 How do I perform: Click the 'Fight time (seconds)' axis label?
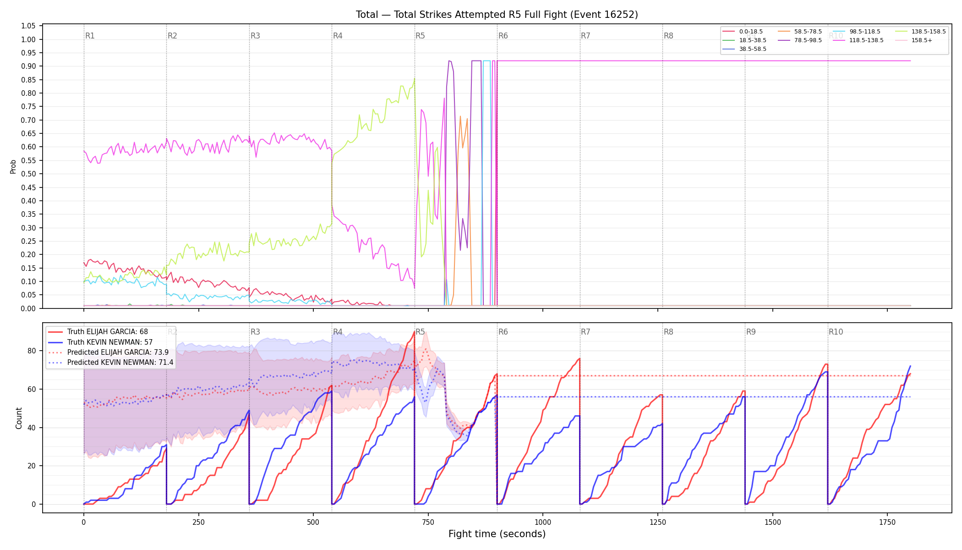pyautogui.click(x=497, y=534)
